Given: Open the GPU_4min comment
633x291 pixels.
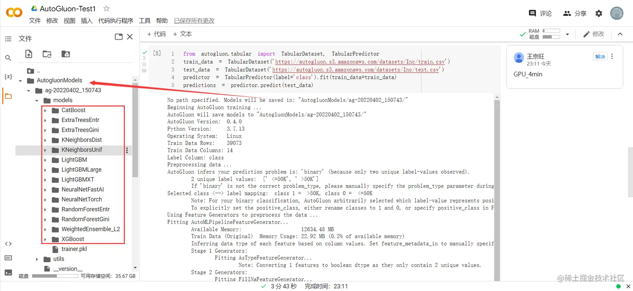Looking at the screenshot, I should (527, 74).
